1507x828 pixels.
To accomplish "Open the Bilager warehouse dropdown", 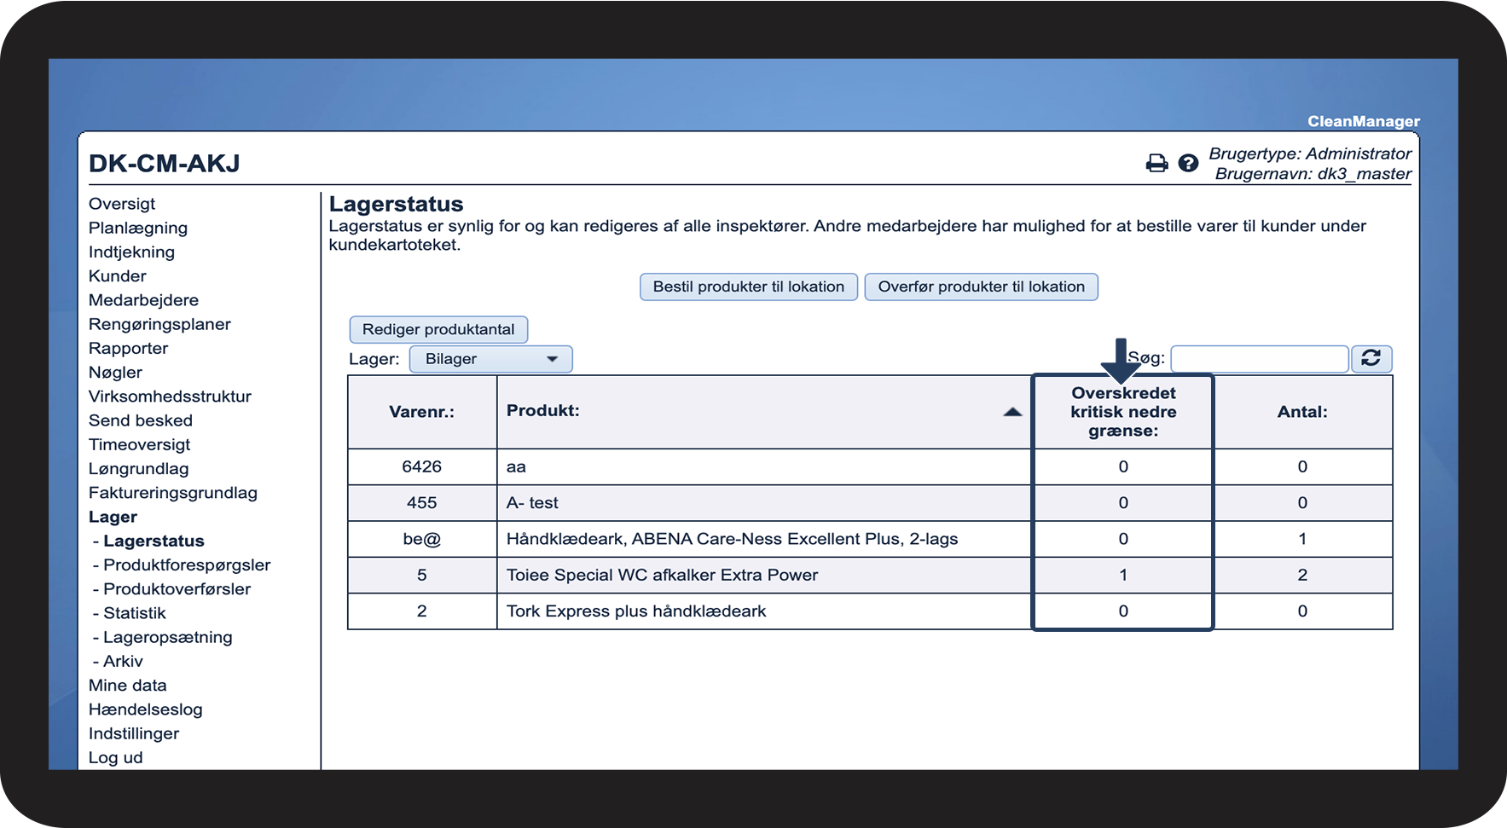I will [490, 359].
